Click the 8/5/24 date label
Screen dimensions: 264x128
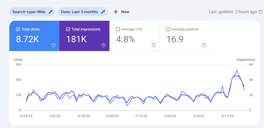(199, 116)
